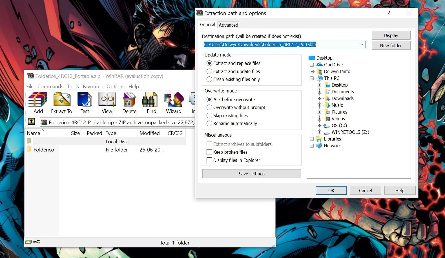
Task: Click the Folderico folder icon in file list
Action: point(29,149)
